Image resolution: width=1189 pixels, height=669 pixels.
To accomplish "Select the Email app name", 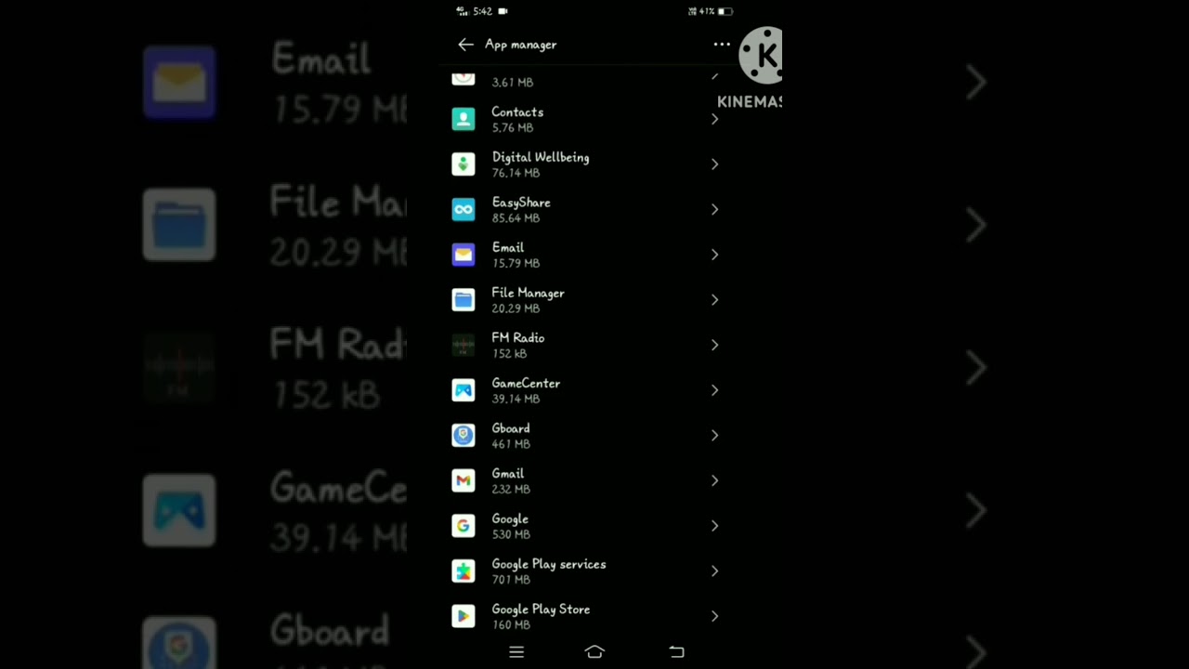I will pyautogui.click(x=508, y=247).
